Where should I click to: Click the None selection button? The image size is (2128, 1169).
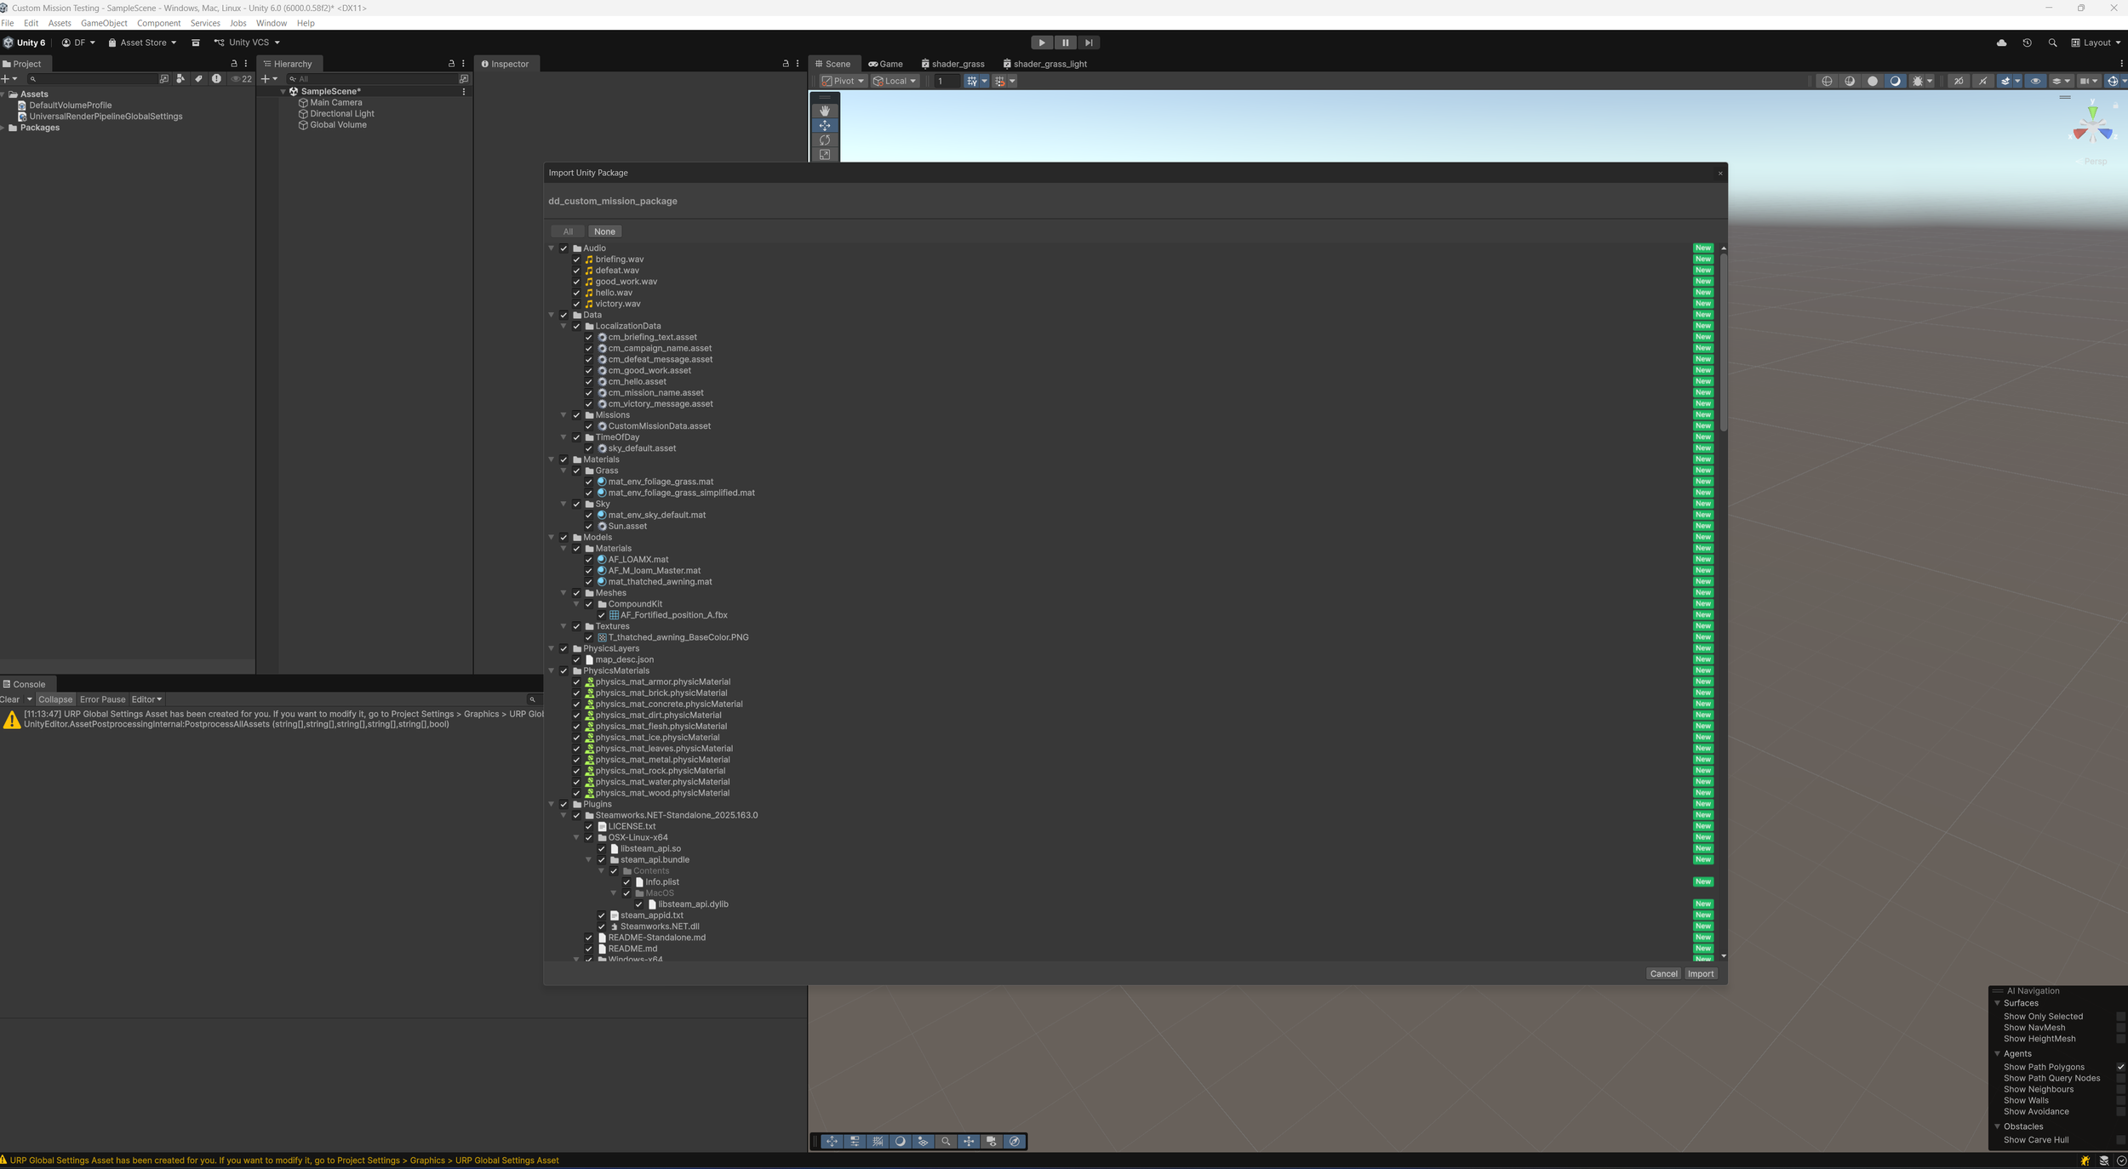(604, 231)
